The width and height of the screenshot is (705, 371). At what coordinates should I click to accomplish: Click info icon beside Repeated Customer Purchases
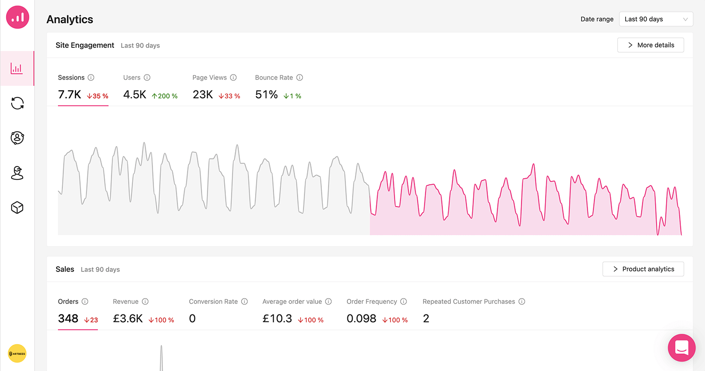coord(522,301)
